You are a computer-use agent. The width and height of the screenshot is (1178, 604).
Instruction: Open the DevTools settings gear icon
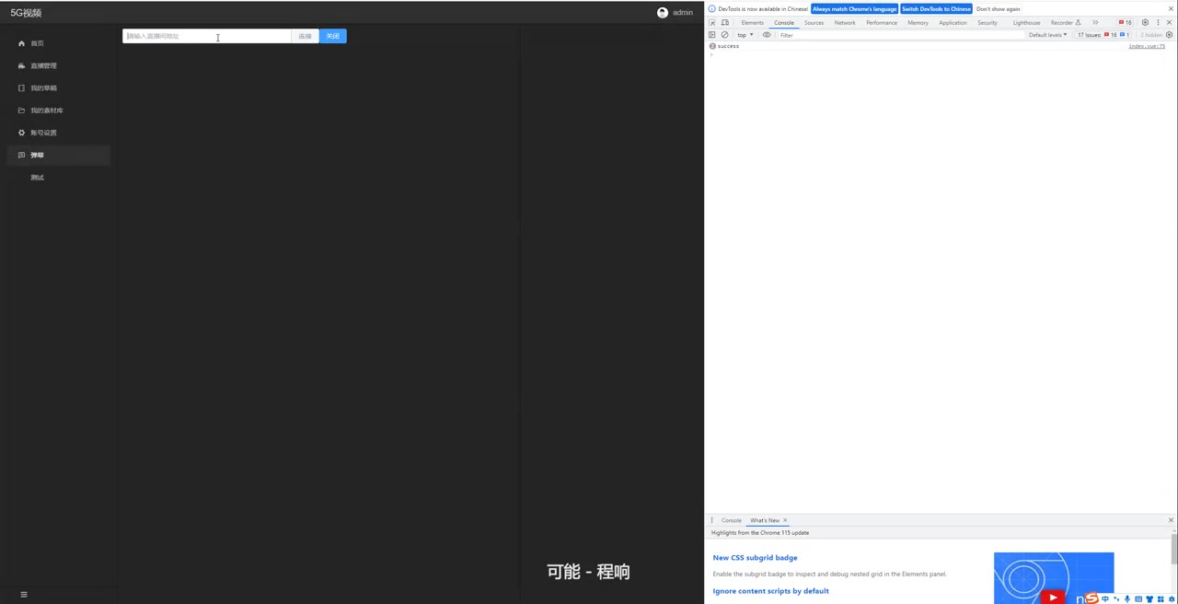point(1145,23)
